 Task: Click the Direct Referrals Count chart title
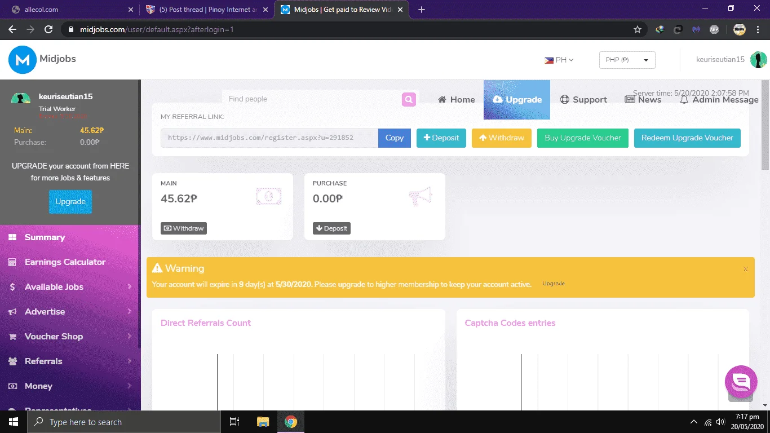tap(206, 323)
